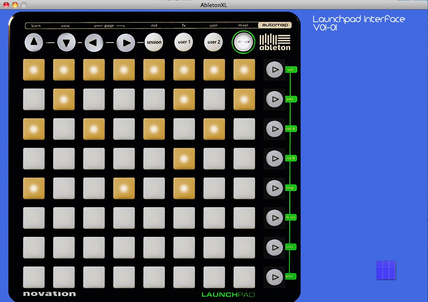Select the user 1 button

(x=184, y=42)
